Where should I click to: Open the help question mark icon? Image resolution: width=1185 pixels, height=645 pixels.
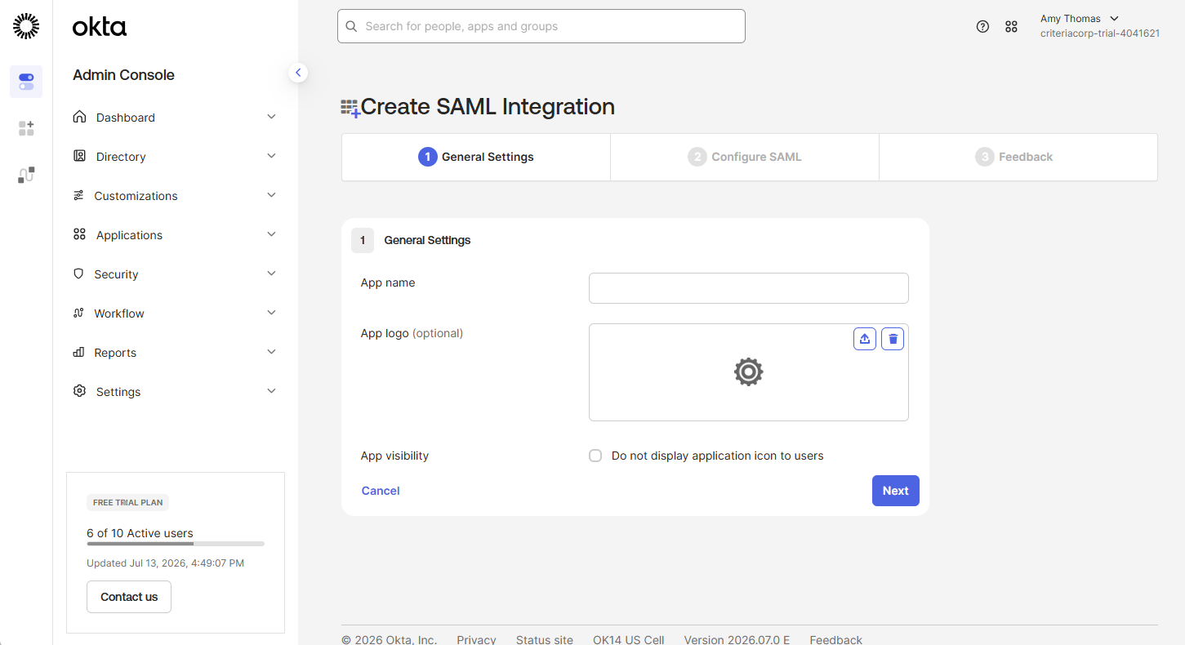(x=982, y=26)
